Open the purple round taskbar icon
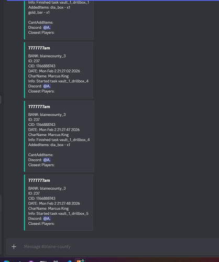Viewport: 219px width, 262px height. [31, 261]
